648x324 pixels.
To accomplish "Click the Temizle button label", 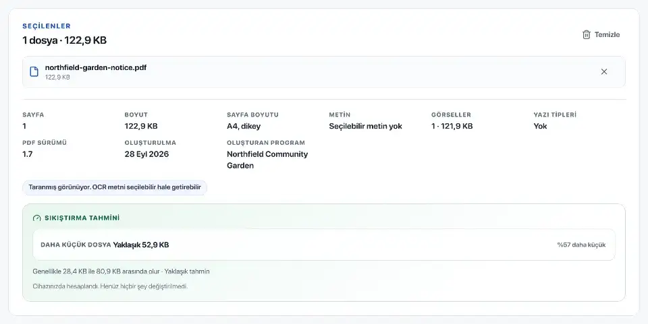I will [607, 34].
